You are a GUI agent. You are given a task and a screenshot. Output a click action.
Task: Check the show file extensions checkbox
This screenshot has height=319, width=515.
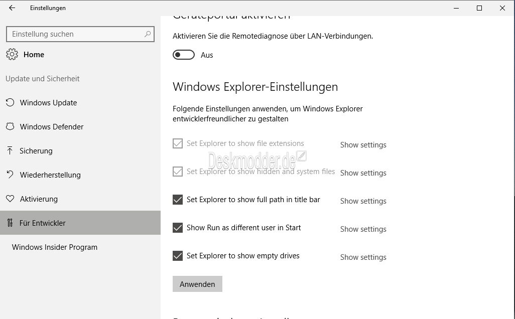[178, 143]
